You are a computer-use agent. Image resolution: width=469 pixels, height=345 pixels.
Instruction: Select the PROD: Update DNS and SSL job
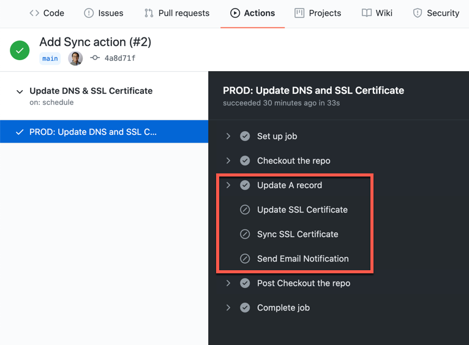pos(104,132)
